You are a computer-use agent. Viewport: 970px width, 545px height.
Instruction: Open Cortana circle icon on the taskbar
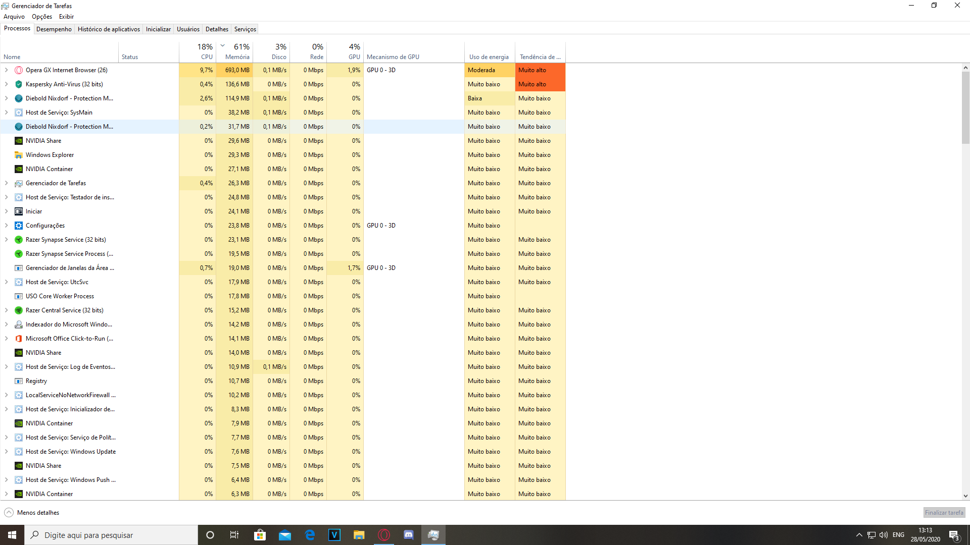click(210, 535)
